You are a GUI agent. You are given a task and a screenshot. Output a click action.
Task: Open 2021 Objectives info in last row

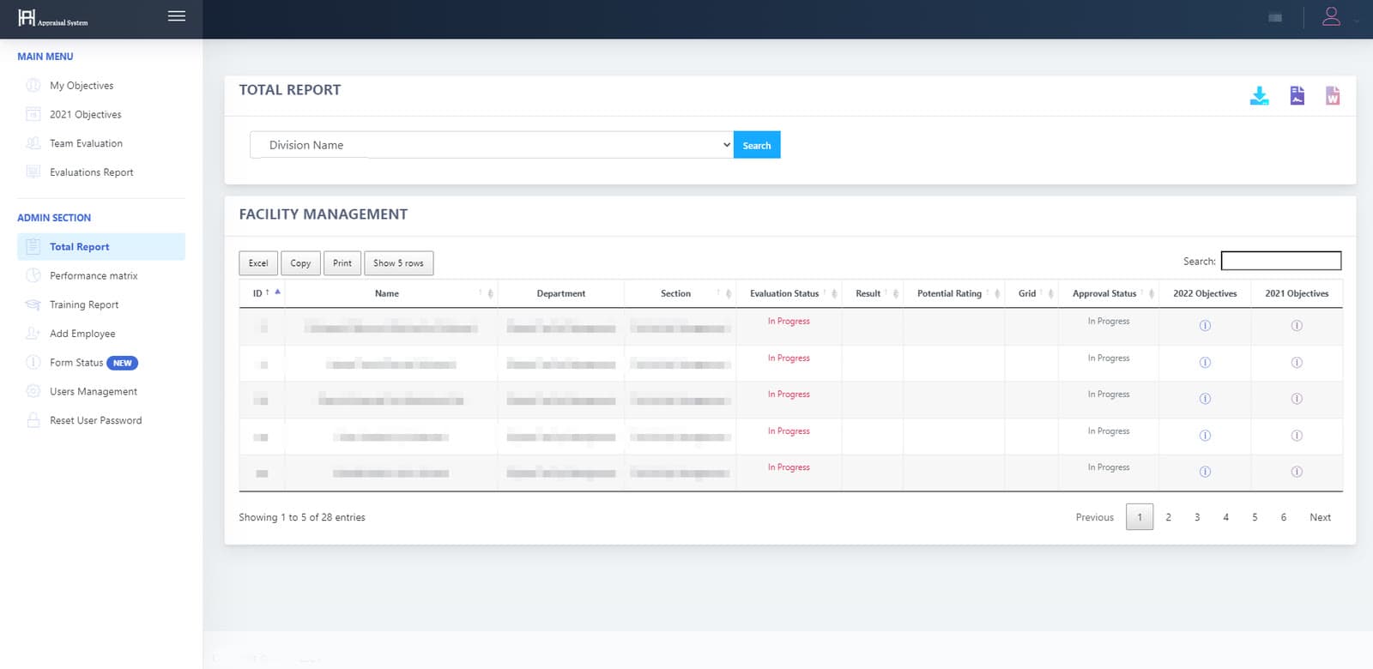[1297, 472]
